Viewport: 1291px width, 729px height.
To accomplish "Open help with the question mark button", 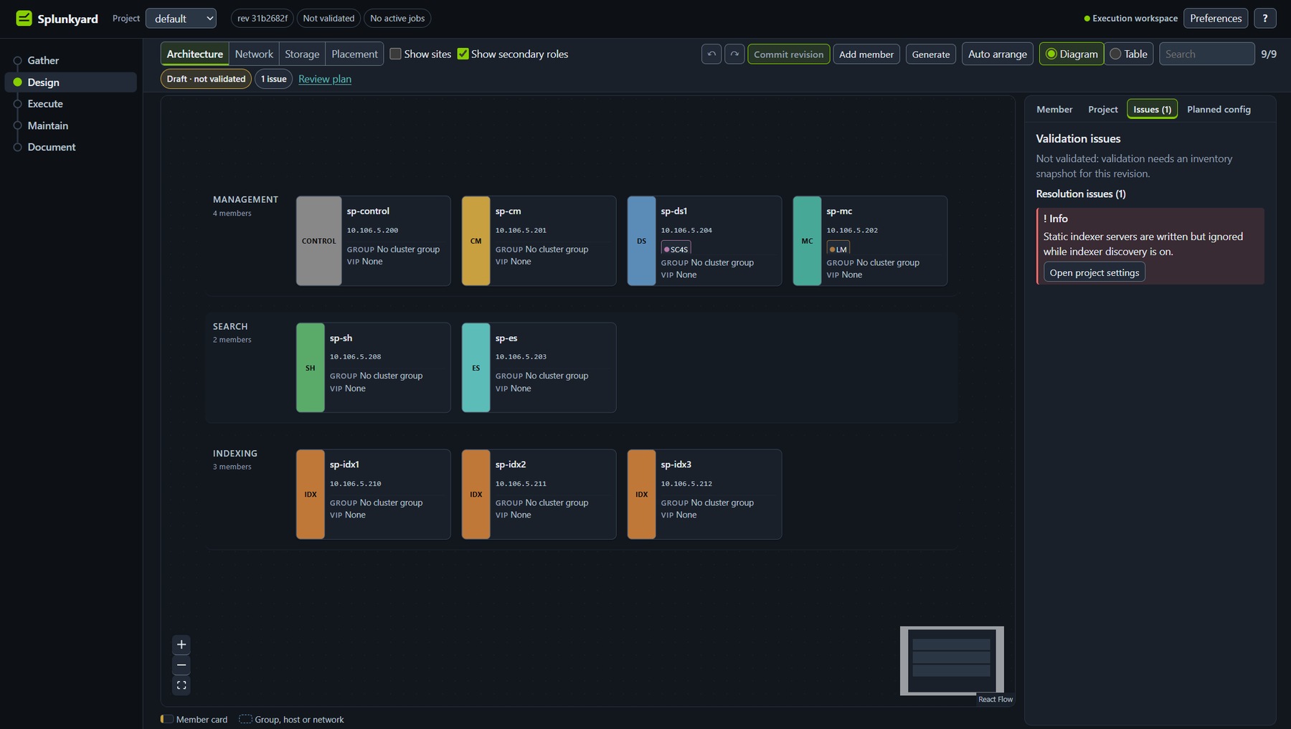I will pyautogui.click(x=1265, y=18).
